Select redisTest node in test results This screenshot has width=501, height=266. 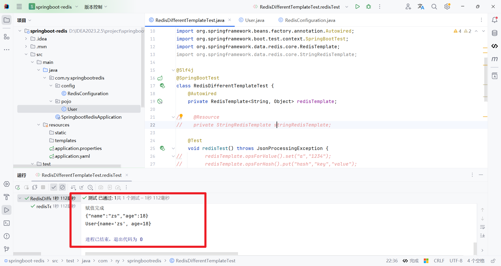coord(44,206)
